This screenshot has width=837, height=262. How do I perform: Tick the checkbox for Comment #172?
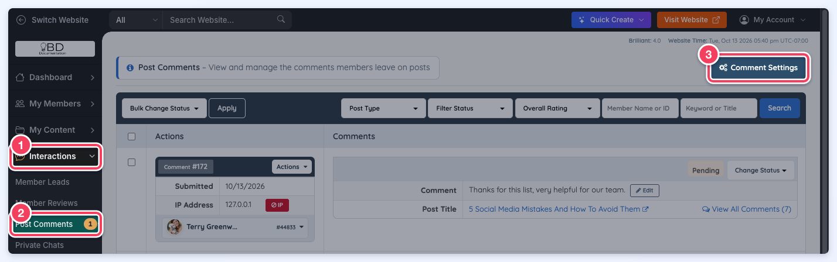(131, 162)
